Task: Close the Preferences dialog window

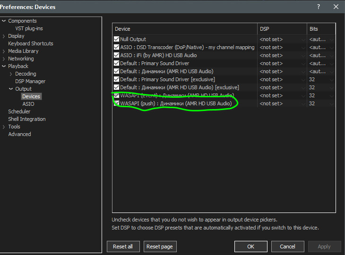Action: (336, 7)
